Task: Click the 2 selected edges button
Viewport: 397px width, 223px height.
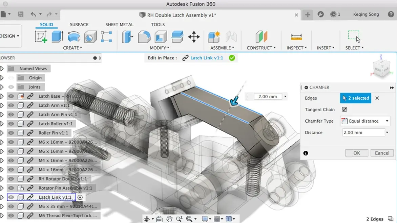Action: [x=355, y=98]
